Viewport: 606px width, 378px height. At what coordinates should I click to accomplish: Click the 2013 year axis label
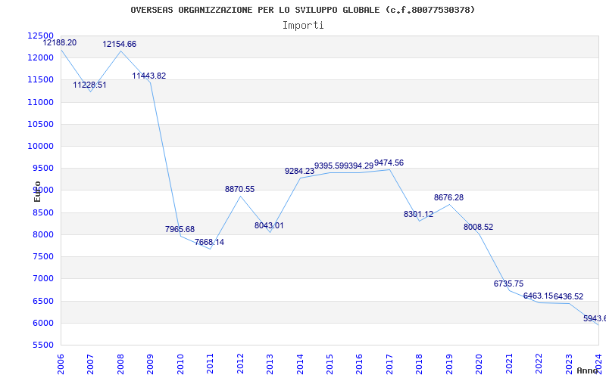pyautogui.click(x=270, y=364)
